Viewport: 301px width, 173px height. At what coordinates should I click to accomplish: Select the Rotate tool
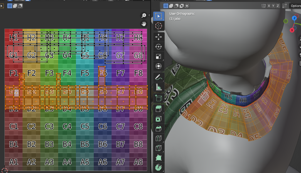click(159, 47)
